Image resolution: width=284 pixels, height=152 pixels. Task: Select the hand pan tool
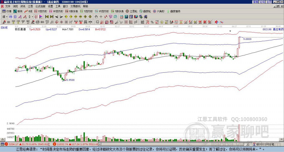point(96,17)
